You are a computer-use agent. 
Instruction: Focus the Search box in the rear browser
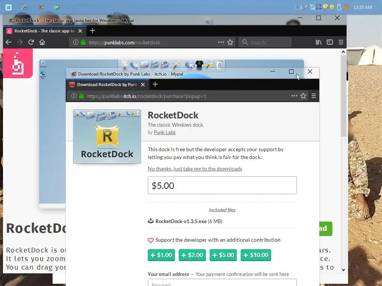(265, 42)
